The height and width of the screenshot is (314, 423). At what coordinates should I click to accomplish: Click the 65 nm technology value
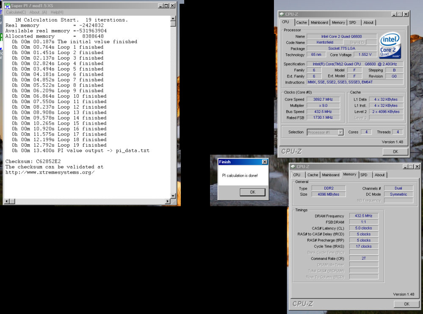(316, 55)
